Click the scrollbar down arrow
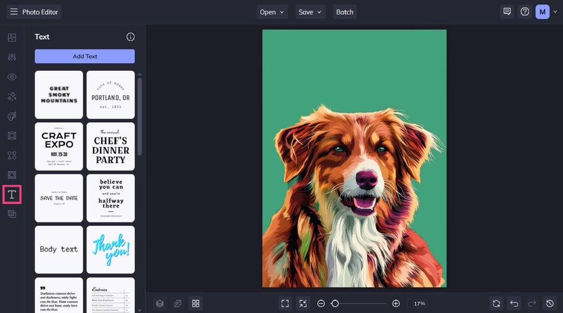Screen dimensions: 563x313 (x=140, y=311)
